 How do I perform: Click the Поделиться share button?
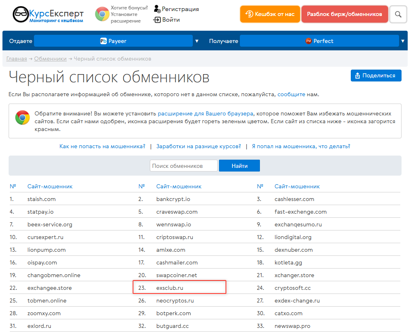(376, 75)
